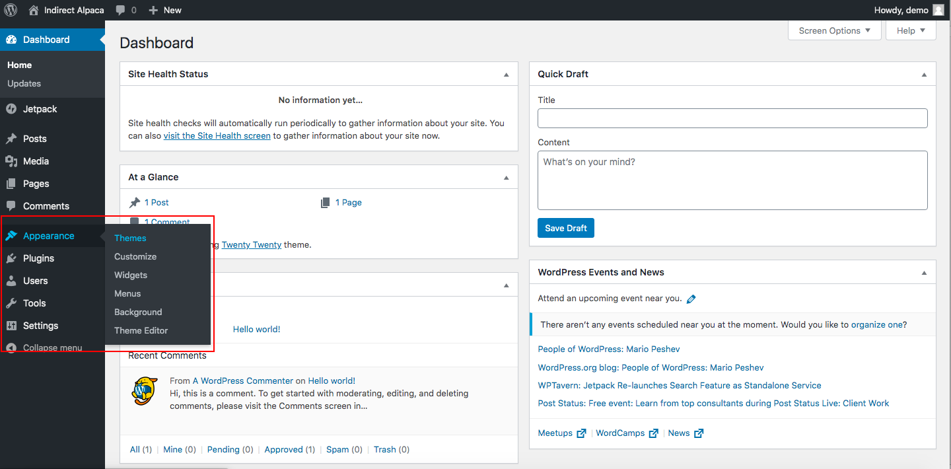Open Background in the Appearance submenu
951x469 pixels.
[138, 312]
